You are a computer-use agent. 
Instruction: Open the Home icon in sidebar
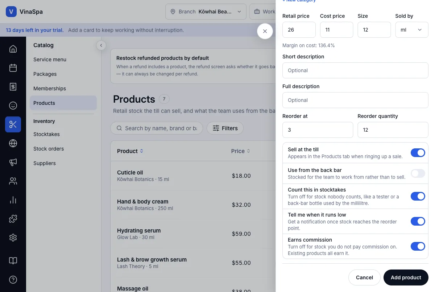13,49
